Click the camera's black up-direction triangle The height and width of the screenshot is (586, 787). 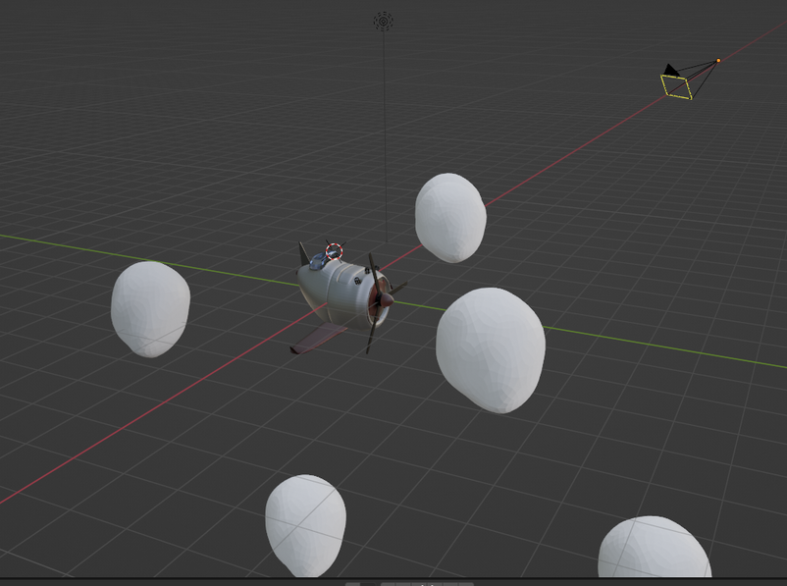coord(670,70)
